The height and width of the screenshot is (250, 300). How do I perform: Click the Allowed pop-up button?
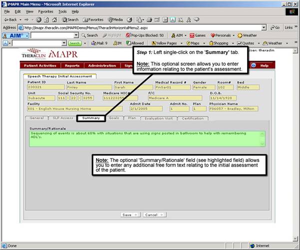click(135, 43)
